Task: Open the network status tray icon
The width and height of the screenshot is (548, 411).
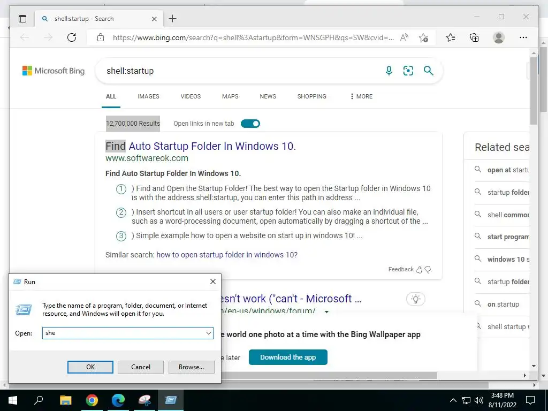Action: (466, 400)
